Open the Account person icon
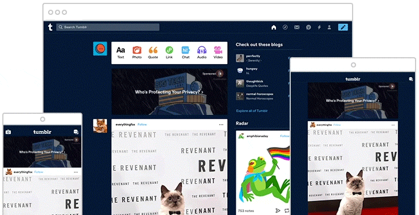419x215 pixels. [x=329, y=27]
